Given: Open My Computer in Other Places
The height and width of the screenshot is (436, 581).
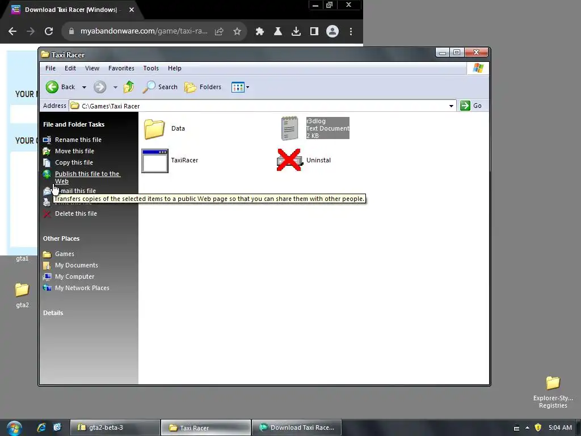Looking at the screenshot, I should pos(75,276).
